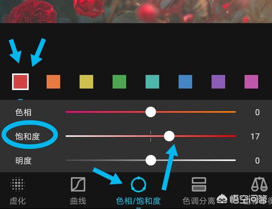Choose the yellow color swatch
Image resolution: width=272 pixels, height=209 pixels.
tap(86, 82)
